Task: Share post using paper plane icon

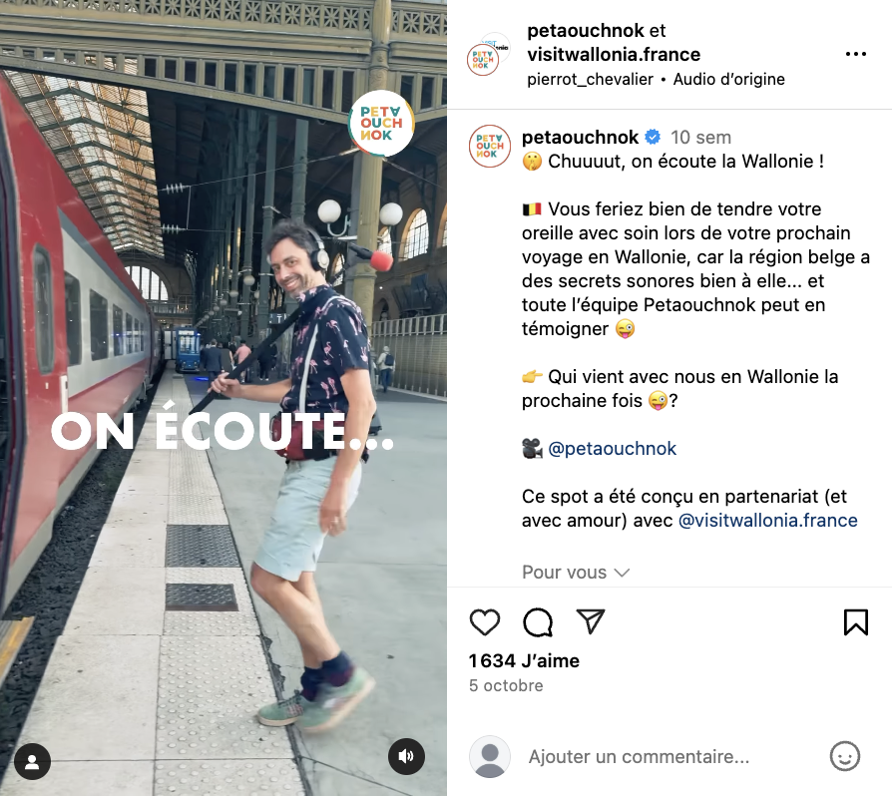Action: pyautogui.click(x=590, y=621)
